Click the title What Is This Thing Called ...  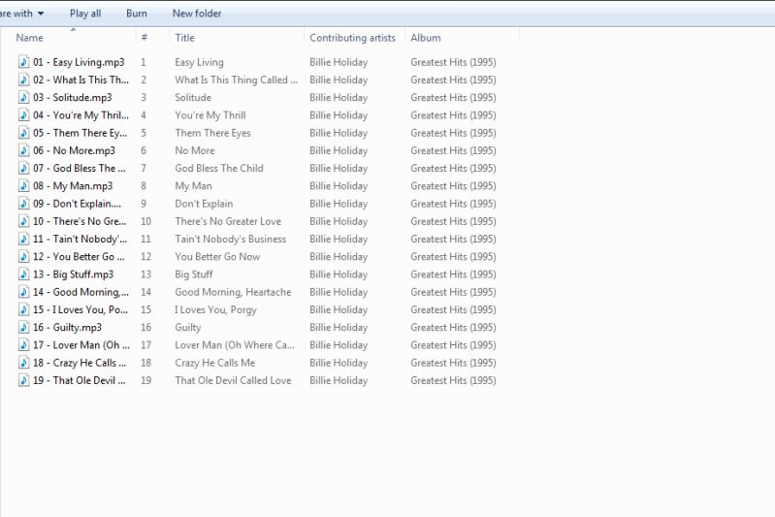click(x=237, y=81)
